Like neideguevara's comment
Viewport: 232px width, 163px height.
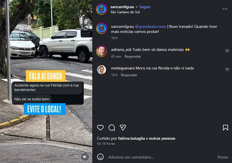[x=227, y=69]
